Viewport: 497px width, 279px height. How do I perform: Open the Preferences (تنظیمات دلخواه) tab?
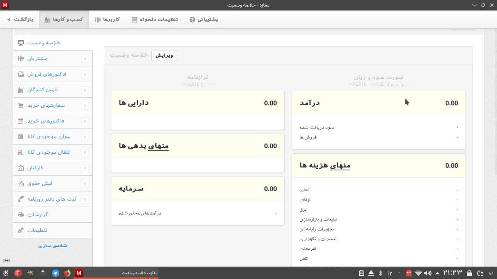pos(155,19)
